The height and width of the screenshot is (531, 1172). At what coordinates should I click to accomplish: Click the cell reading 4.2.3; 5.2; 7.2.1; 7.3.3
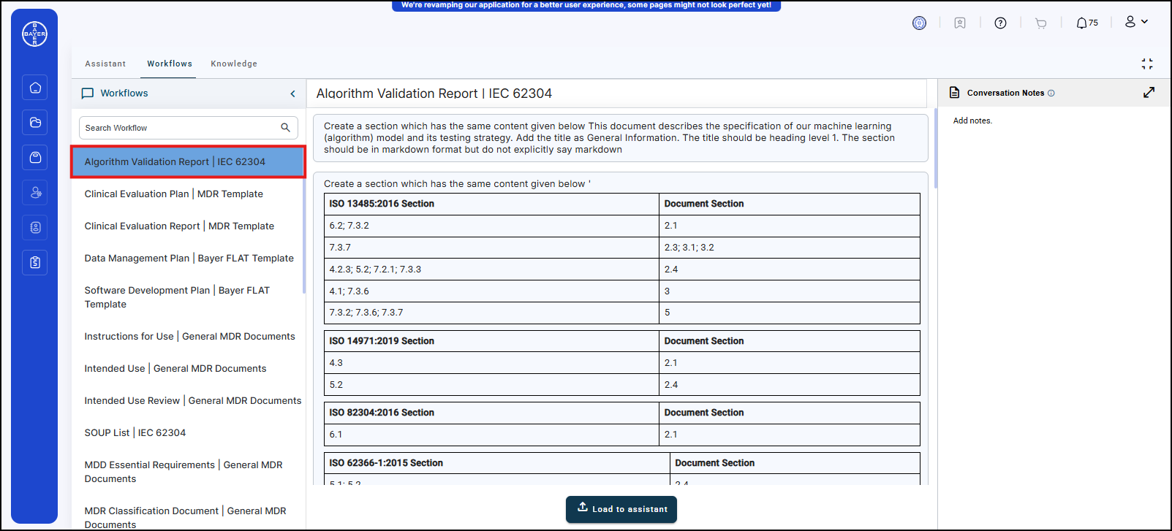tap(491, 270)
